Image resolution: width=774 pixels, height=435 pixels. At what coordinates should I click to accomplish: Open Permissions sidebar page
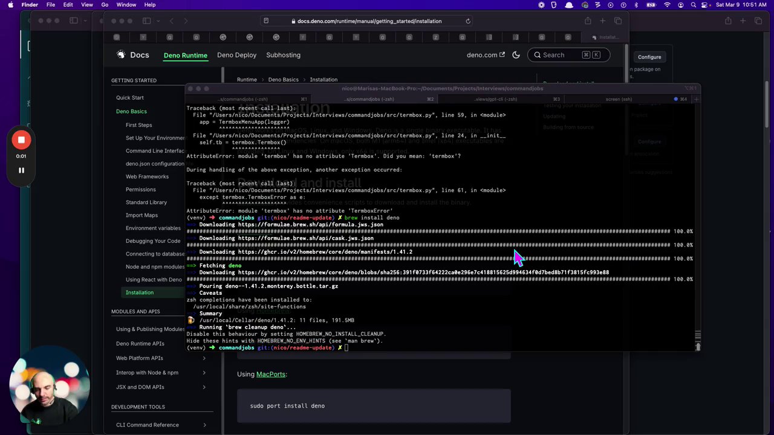(141, 190)
